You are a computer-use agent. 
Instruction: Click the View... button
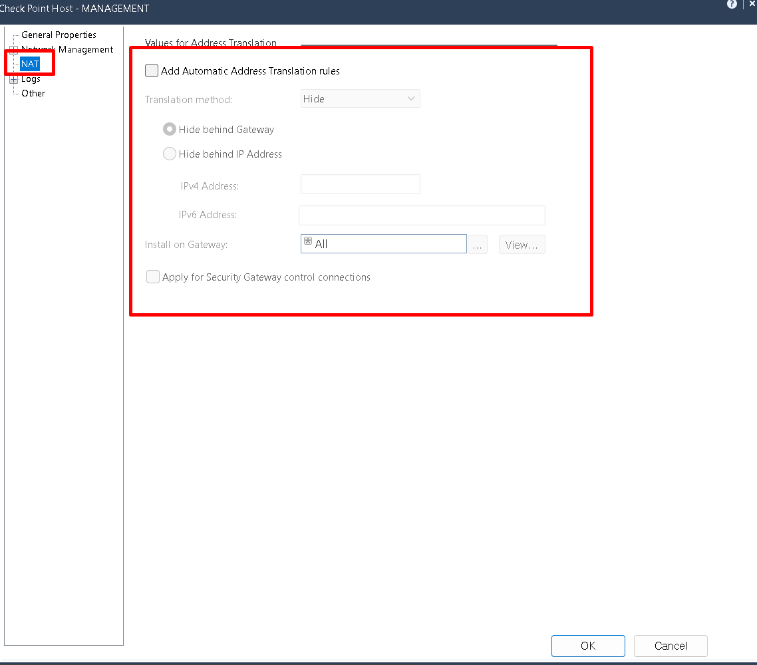[522, 245]
